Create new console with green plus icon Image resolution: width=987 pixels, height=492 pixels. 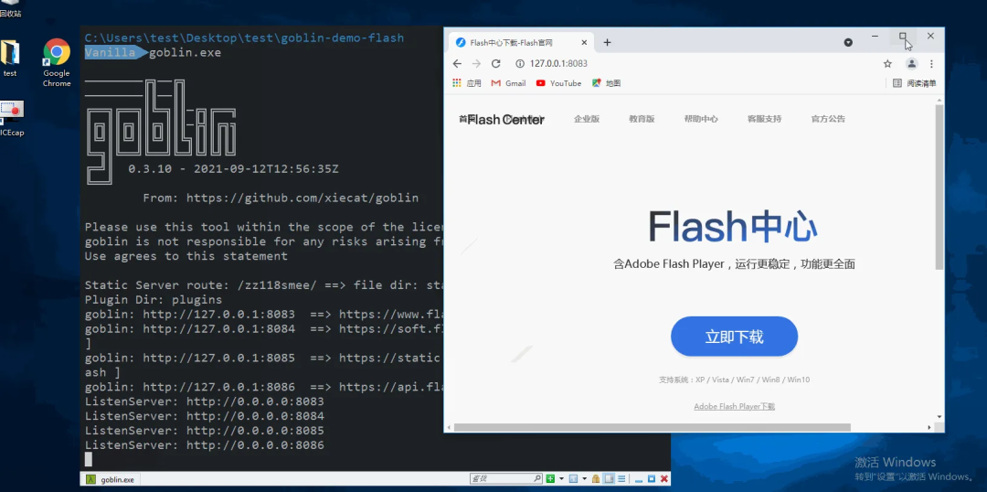tap(550, 479)
